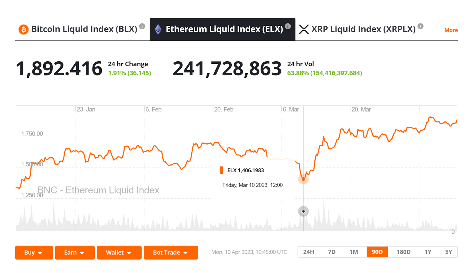The height and width of the screenshot is (273, 468).
Task: Click the Ethereum diamond logo icon
Action: pyautogui.click(x=158, y=29)
